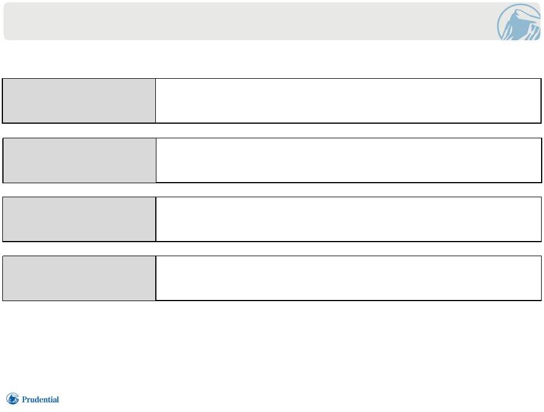Click the empty gray title banner
Image resolution: width=544 pixels, height=412 pixels.
click(272, 21)
